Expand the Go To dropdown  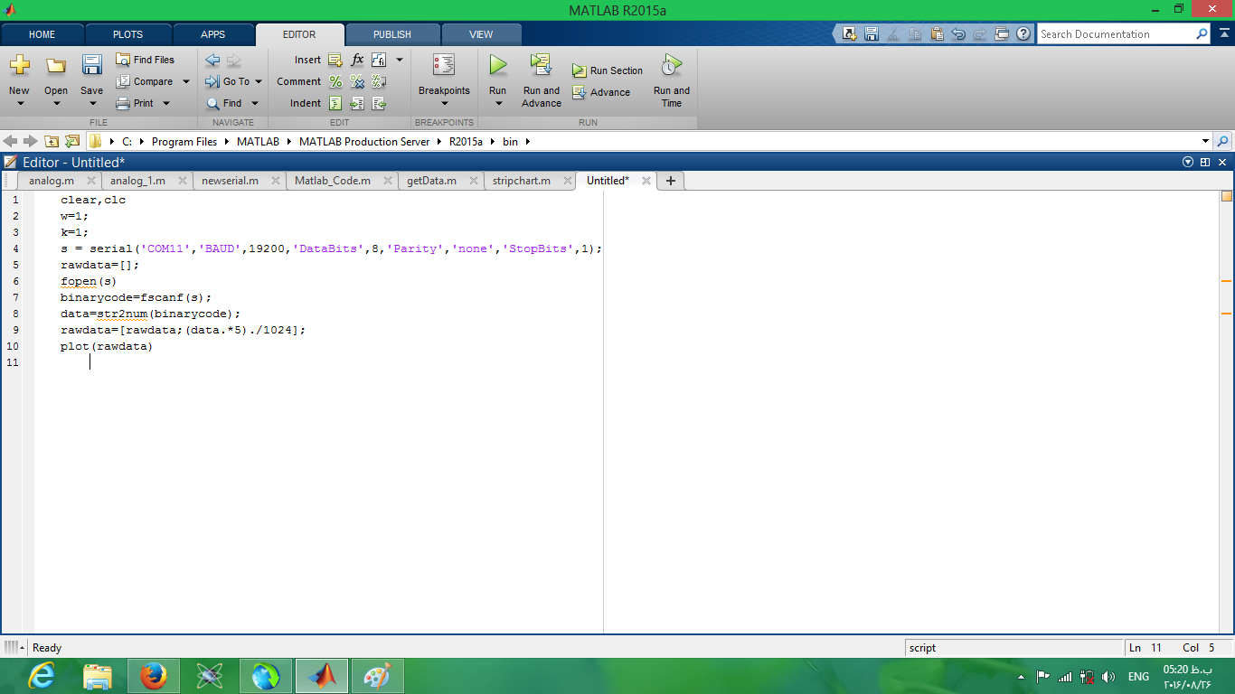[x=259, y=81]
